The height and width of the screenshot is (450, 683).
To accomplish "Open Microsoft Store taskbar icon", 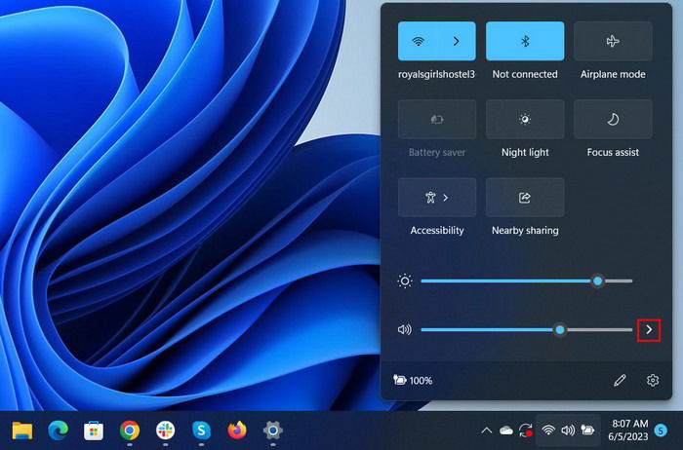I will click(x=94, y=431).
